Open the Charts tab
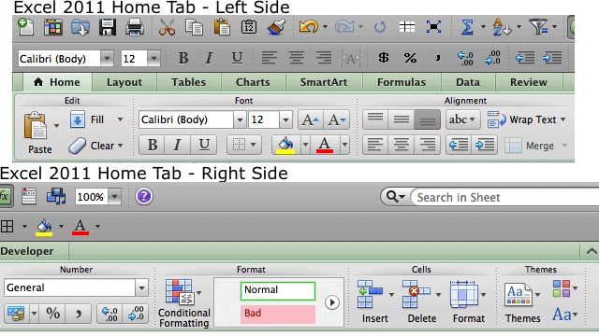This screenshot has width=599, height=336. click(253, 82)
